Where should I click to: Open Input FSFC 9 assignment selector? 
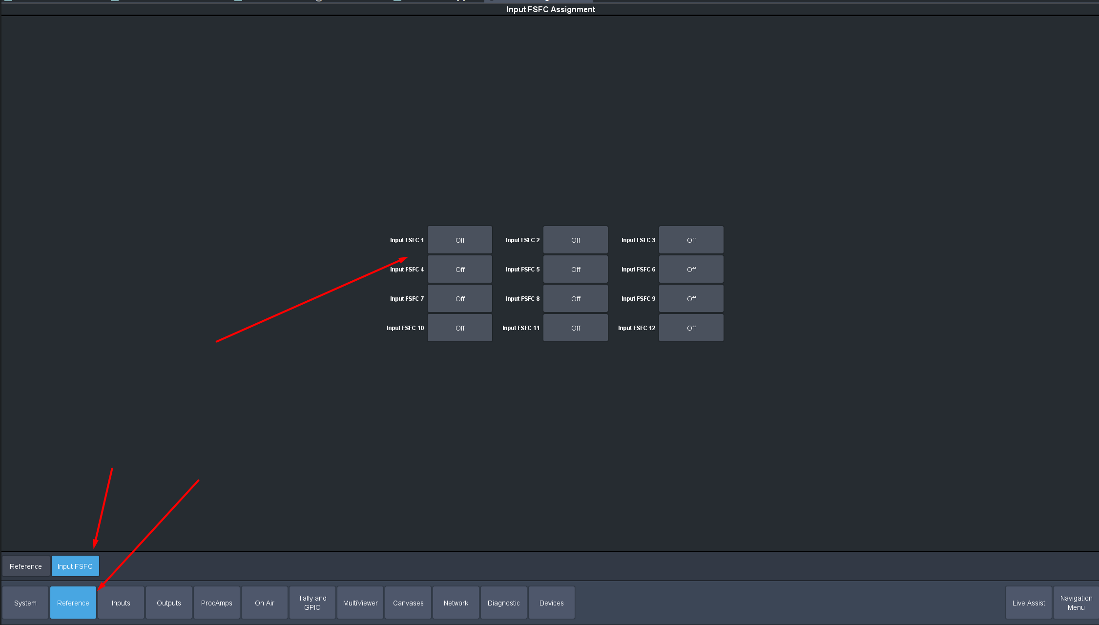coord(691,298)
